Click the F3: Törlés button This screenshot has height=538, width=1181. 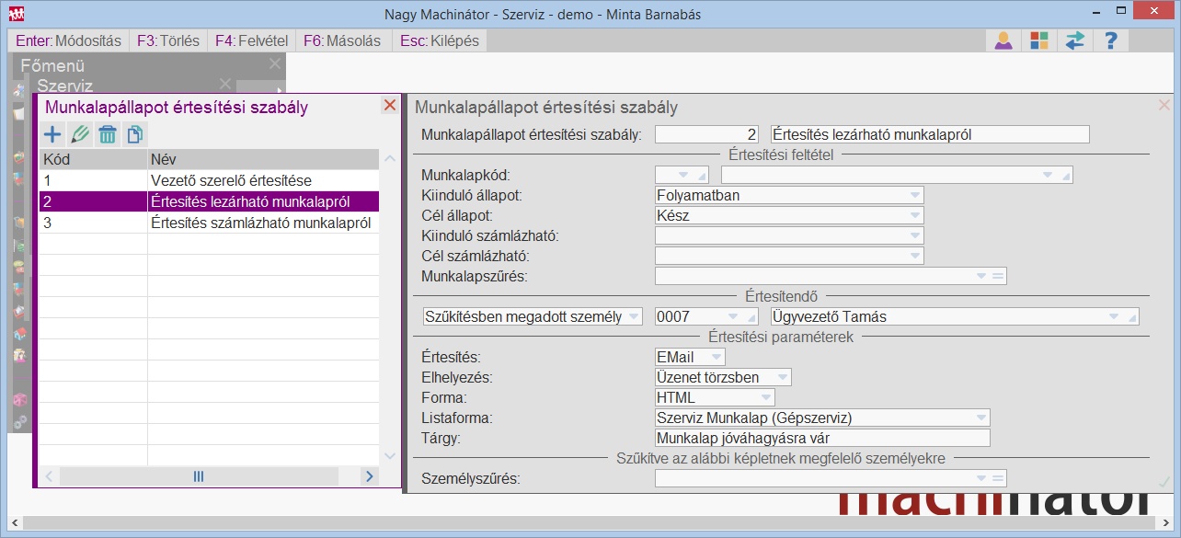coord(168,40)
